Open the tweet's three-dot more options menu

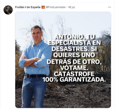coord(109,7)
